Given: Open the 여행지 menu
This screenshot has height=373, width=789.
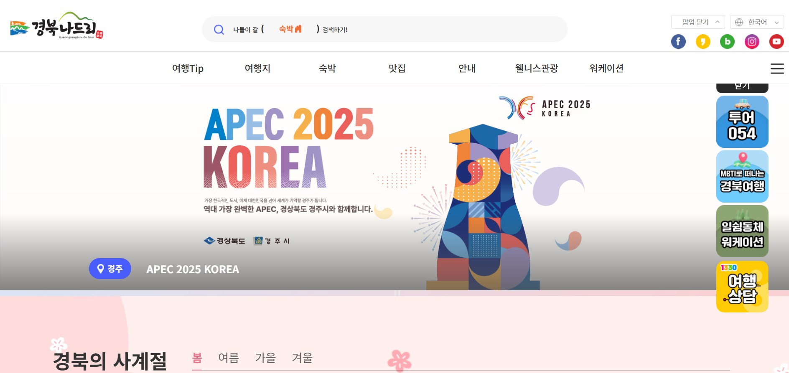Looking at the screenshot, I should point(257,68).
